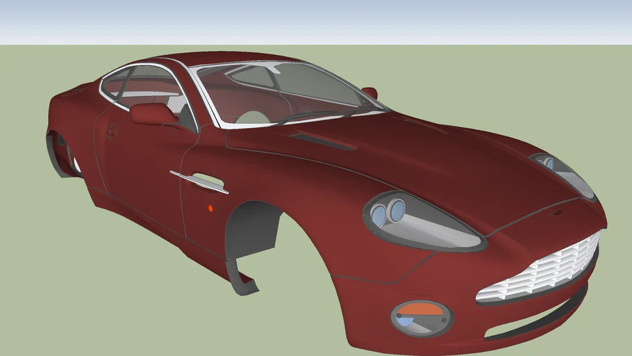Click the front windshield glass

[x=292, y=89]
